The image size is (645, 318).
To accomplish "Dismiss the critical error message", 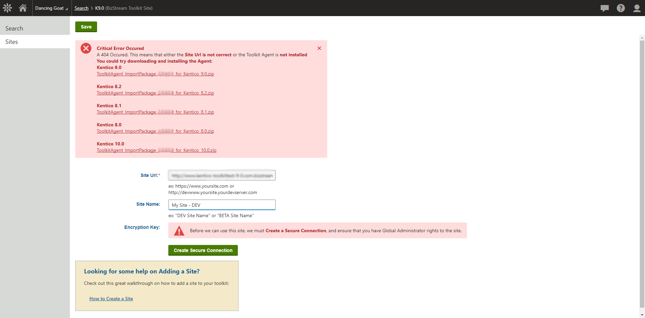I will 319,48.
